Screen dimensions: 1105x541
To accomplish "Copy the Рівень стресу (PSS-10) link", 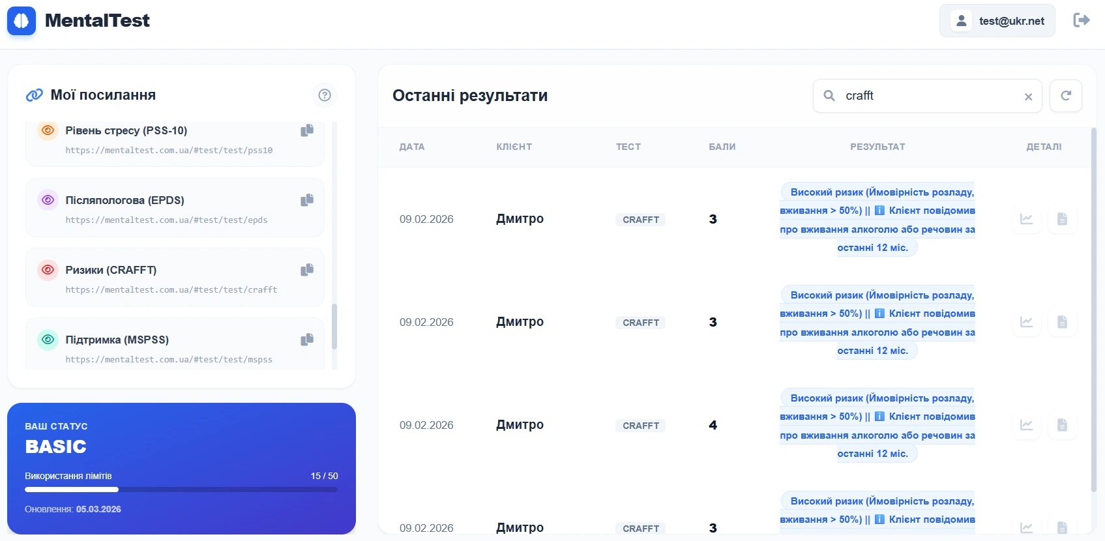I will (x=307, y=130).
